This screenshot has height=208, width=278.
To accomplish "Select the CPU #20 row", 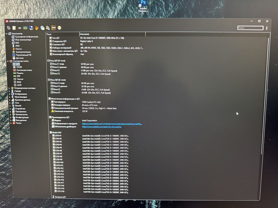I will coord(91,191).
